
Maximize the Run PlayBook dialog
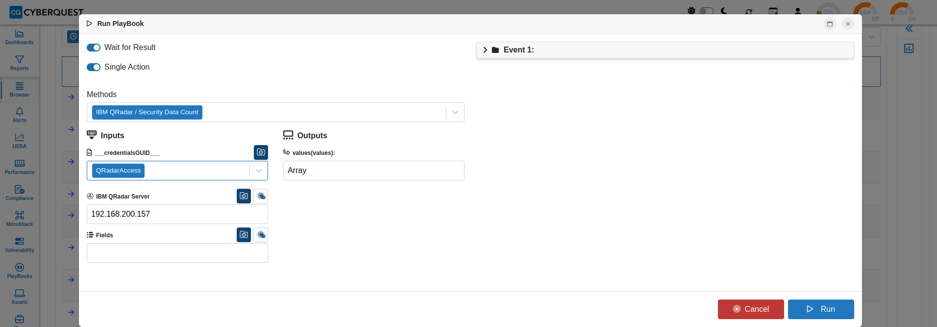coord(830,24)
